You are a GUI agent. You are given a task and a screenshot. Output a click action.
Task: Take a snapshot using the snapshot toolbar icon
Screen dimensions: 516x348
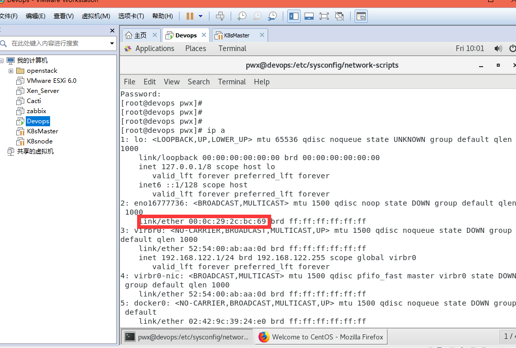coord(241,16)
